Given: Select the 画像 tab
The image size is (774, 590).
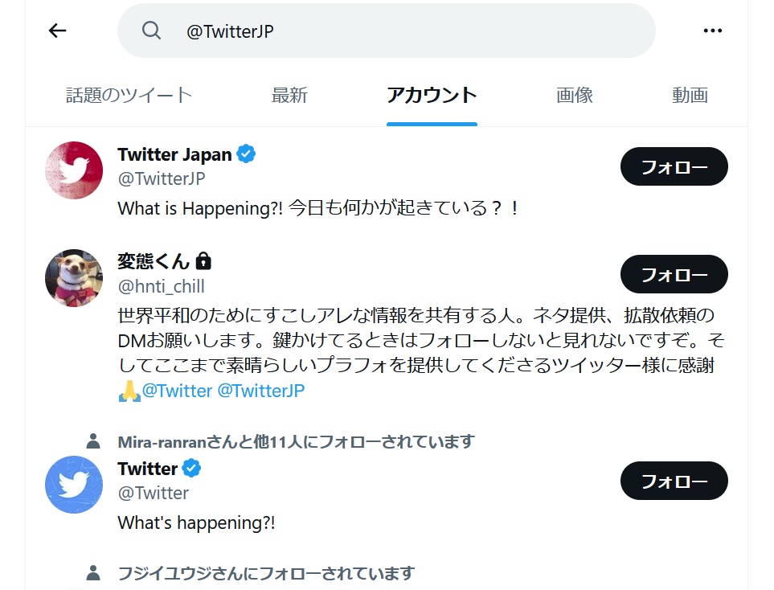Looking at the screenshot, I should pos(574,95).
